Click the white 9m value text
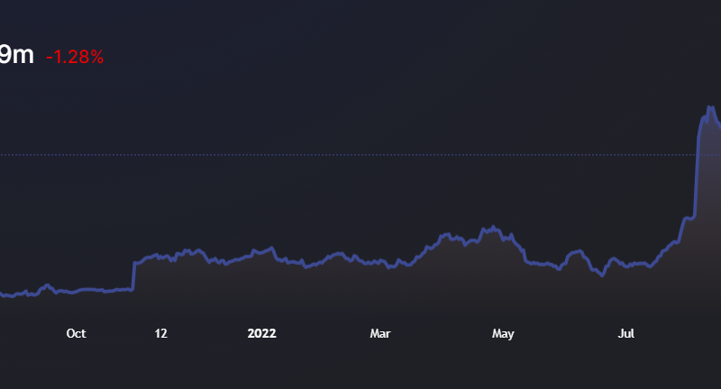 (x=16, y=55)
